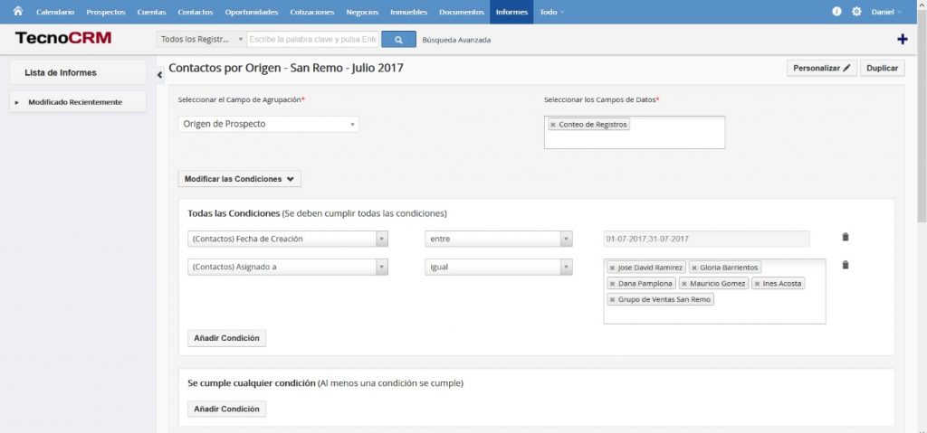Open the Inmuebles menu item
Viewport: 927px width, 433px height.
click(409, 12)
